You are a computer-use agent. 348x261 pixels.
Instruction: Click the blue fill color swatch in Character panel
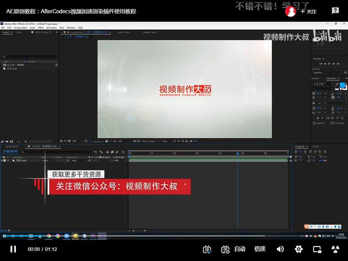click(342, 84)
